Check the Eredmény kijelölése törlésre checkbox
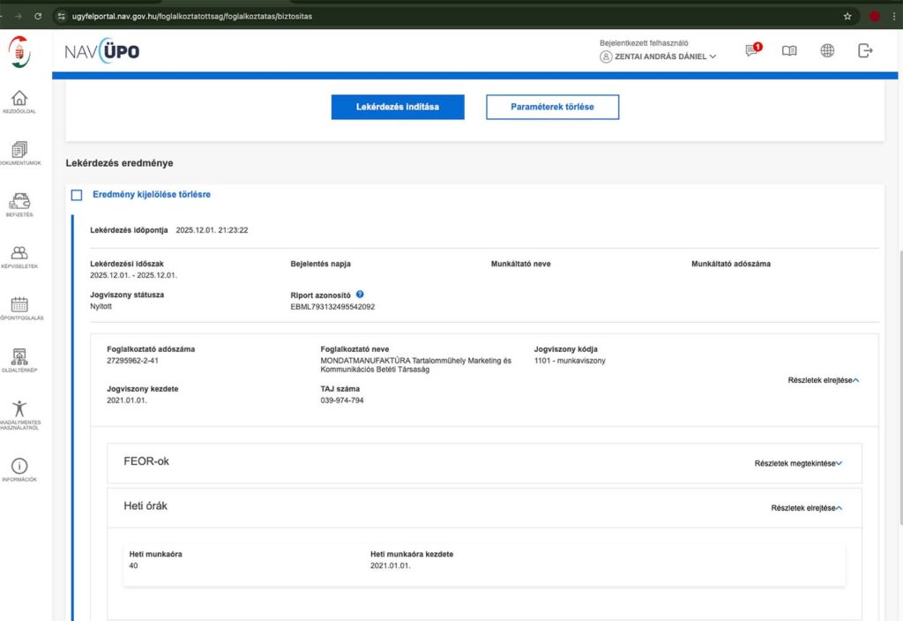This screenshot has width=903, height=621. pos(77,195)
